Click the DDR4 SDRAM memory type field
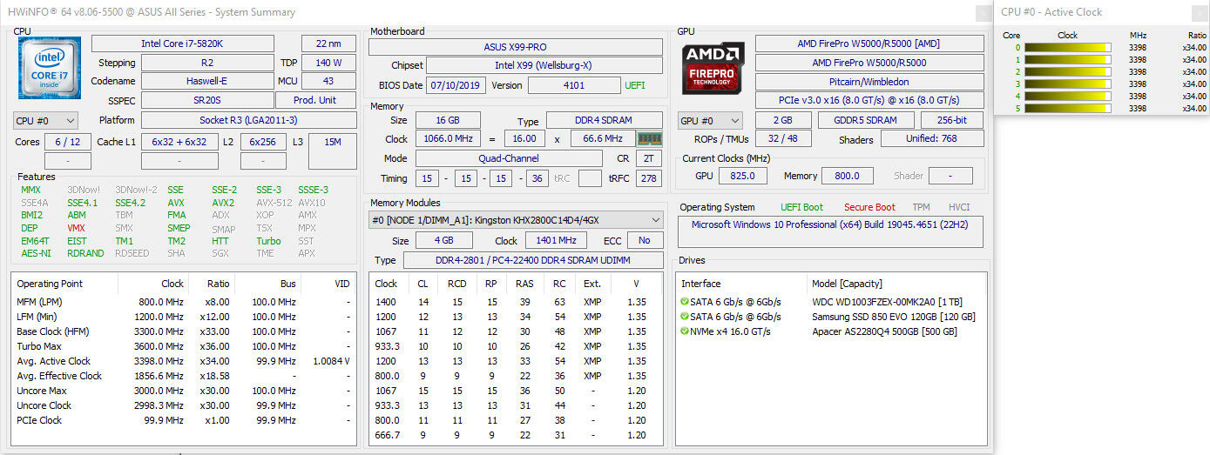 pyautogui.click(x=604, y=120)
